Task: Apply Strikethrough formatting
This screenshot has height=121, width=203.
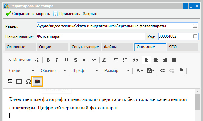Action: (76, 60)
